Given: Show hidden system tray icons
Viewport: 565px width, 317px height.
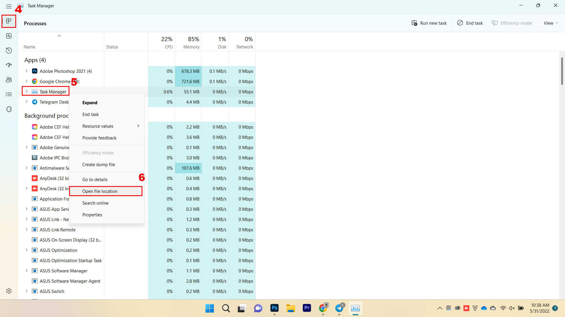Looking at the screenshot, I should coord(440,308).
